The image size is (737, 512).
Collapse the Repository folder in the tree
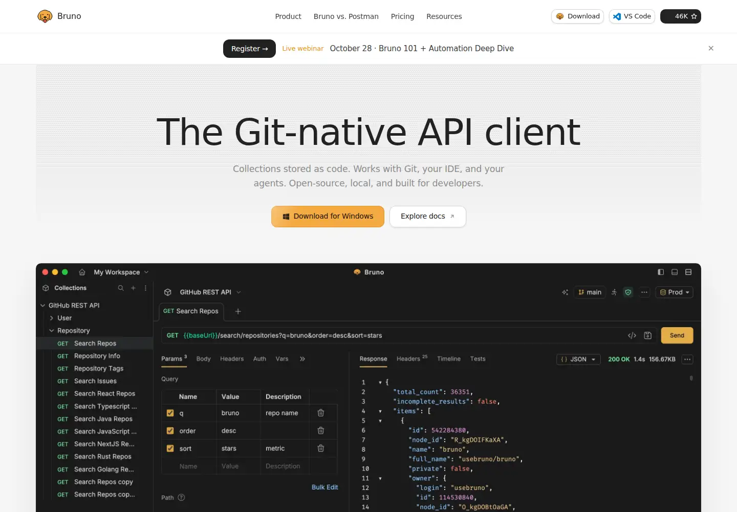[x=52, y=331]
